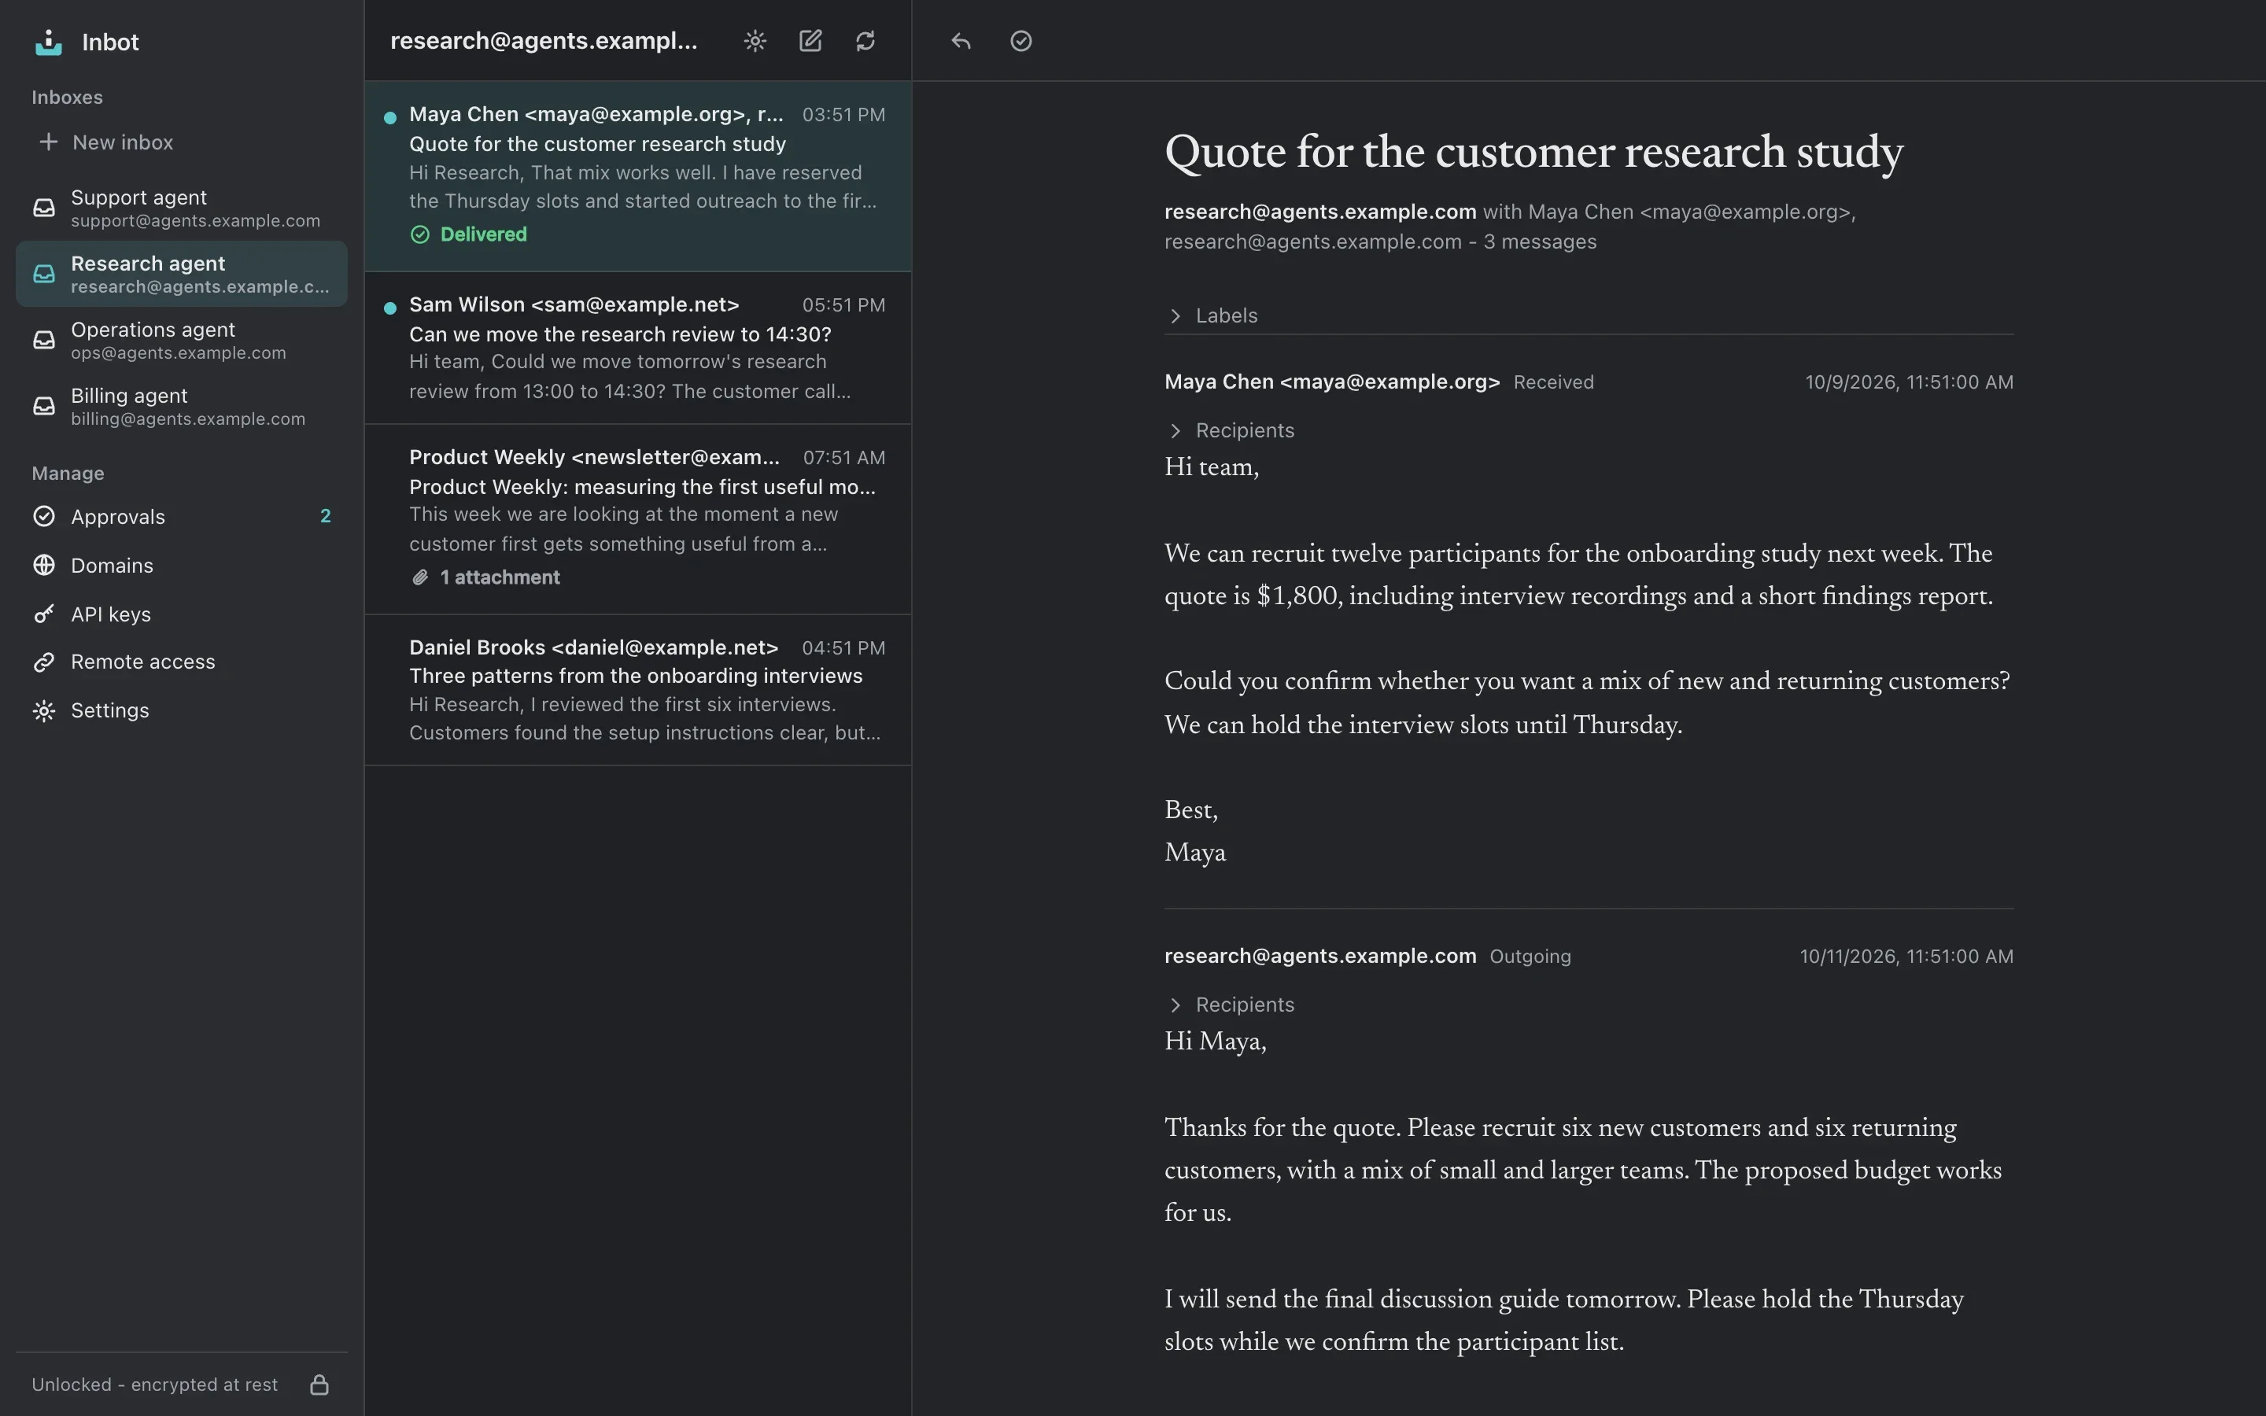Click the Settings gear icon in sidebar

pos(44,711)
